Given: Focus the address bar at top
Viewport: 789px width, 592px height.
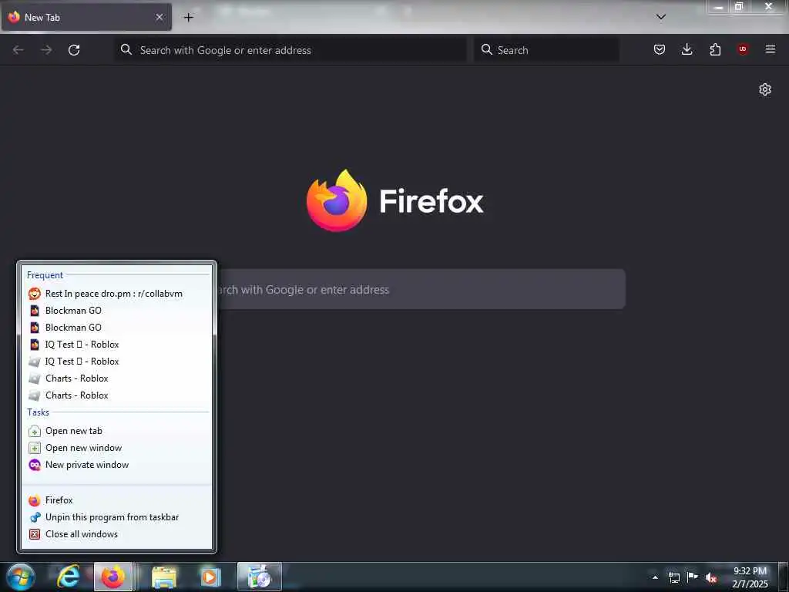Looking at the screenshot, I should 290,50.
